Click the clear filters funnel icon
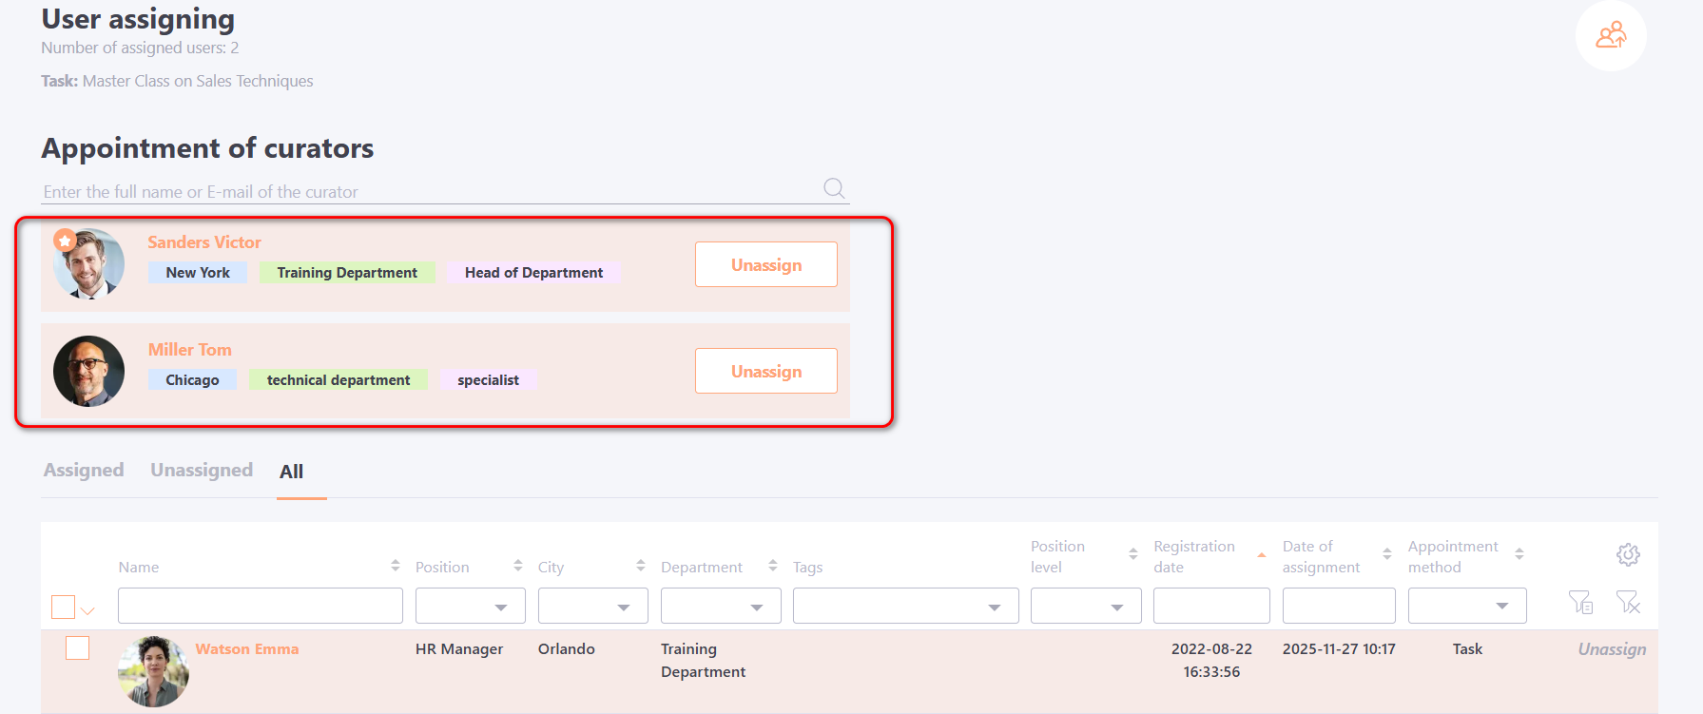 point(1628,602)
